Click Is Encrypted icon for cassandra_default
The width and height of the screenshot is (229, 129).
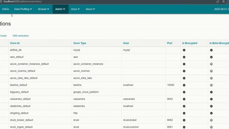coord(184,99)
